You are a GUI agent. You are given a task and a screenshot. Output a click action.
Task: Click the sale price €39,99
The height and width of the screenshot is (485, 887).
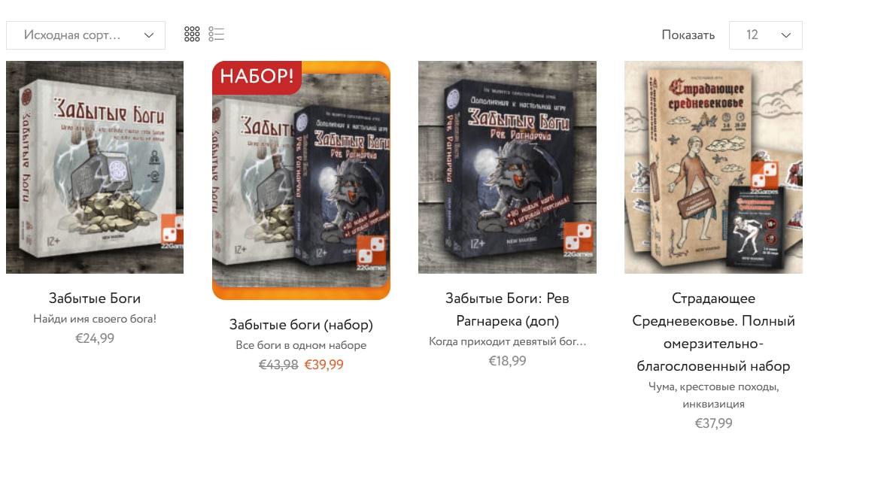324,365
